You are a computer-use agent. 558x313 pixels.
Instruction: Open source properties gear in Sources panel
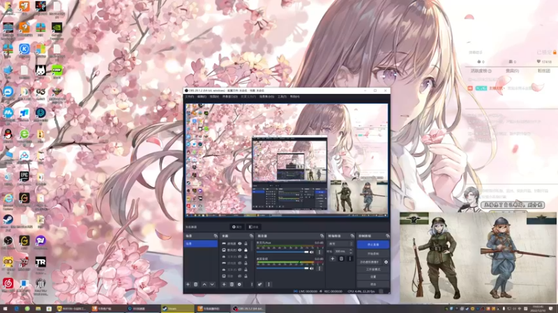tap(239, 284)
